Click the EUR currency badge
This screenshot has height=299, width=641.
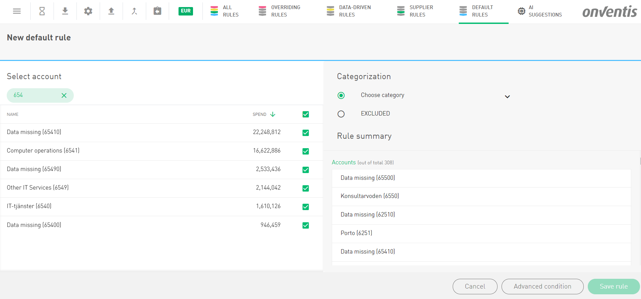186,11
